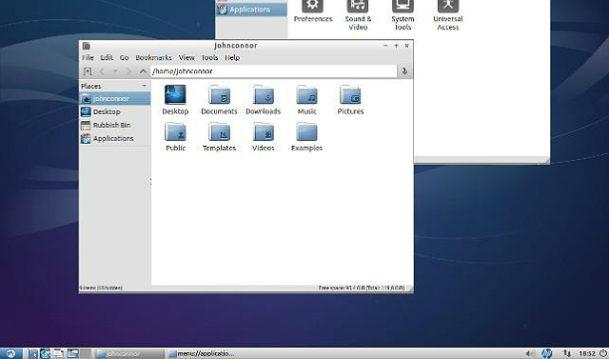Click the desktop pager icon in taskbar
Screen dimensions: 609x359
(79, 353)
